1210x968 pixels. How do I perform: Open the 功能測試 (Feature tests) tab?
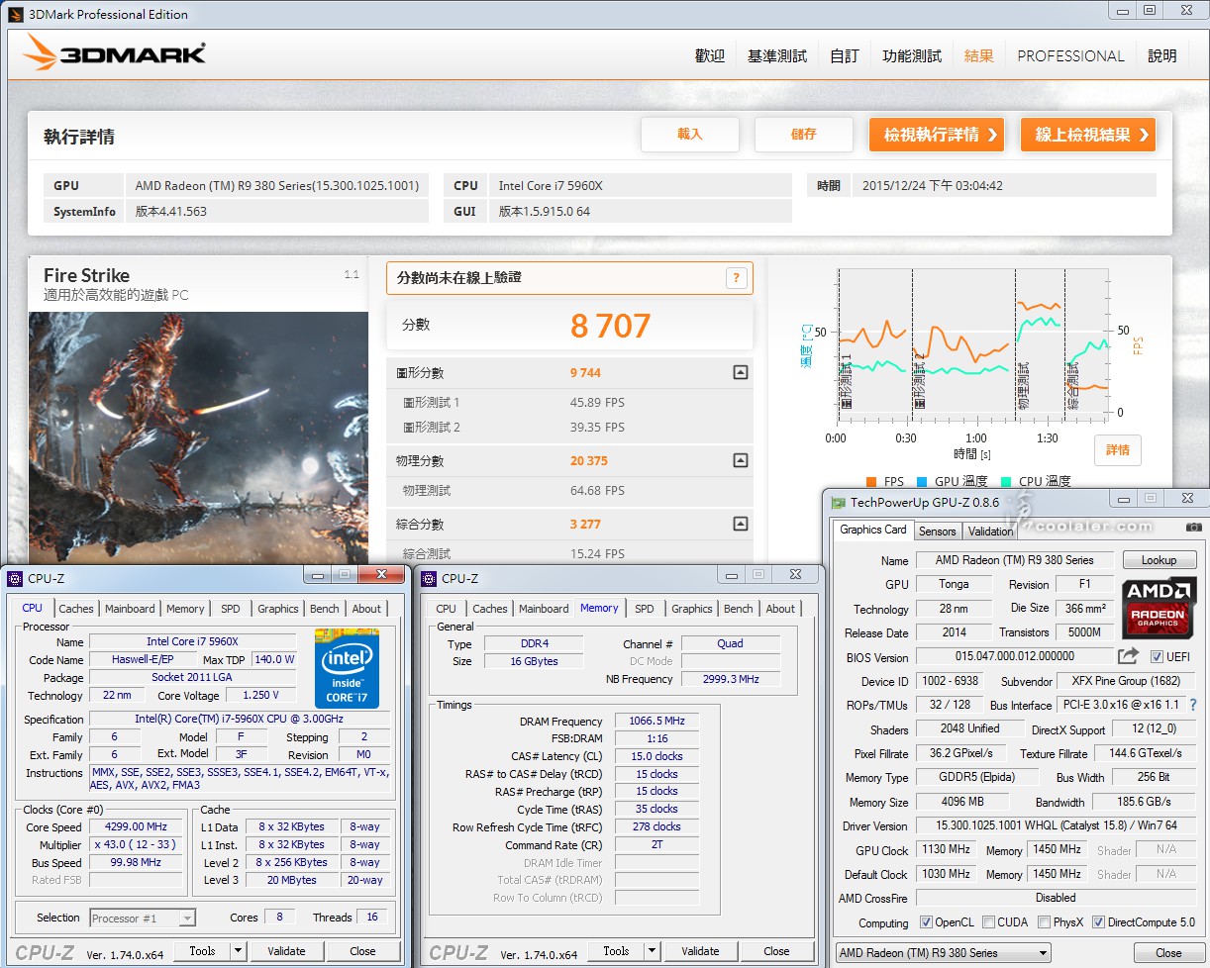pos(912,56)
